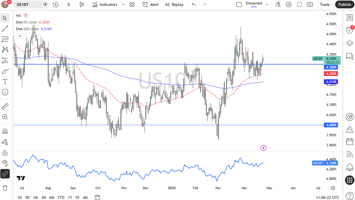Open the watchlist panel
Screen dimensions: 355x200
tap(349, 18)
